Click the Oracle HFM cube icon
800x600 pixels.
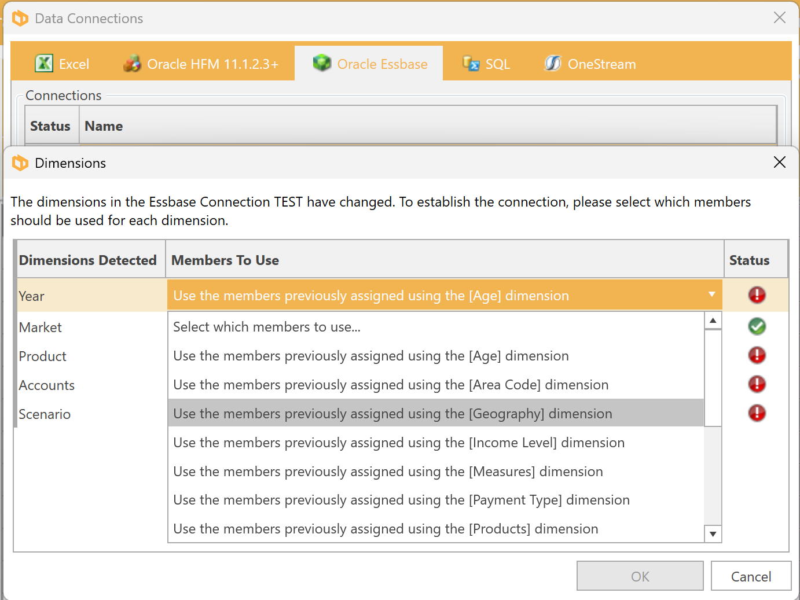coord(132,63)
